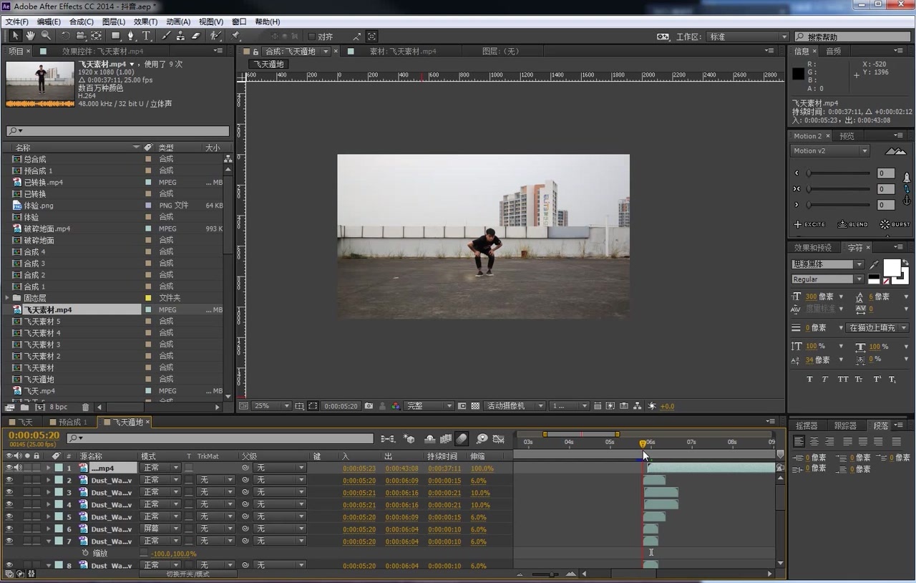Hide layer 5 using its eye toggle
The width and height of the screenshot is (916, 583).
pos(9,517)
